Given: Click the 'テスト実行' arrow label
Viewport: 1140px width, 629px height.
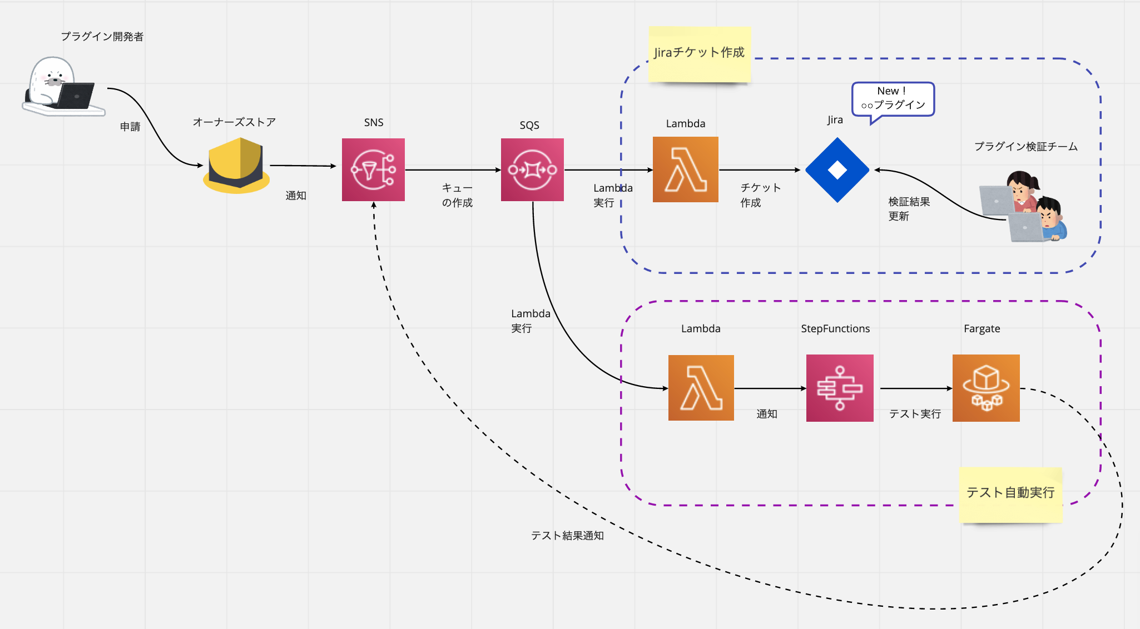Looking at the screenshot, I should click(x=915, y=414).
